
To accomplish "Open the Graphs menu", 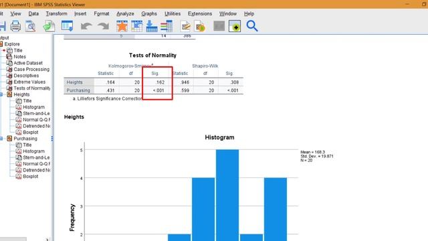I will point(149,13).
